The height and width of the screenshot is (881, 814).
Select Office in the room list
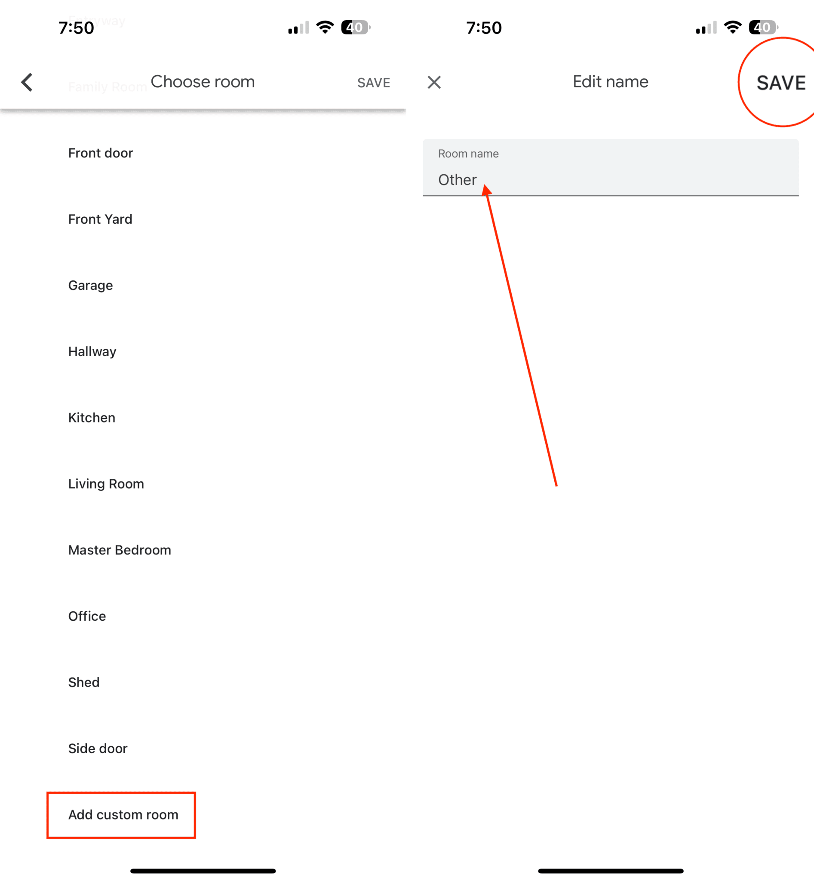tap(86, 616)
